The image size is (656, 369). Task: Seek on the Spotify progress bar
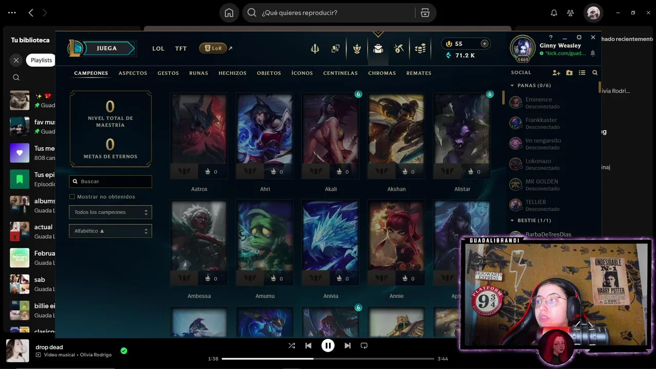pyautogui.click(x=329, y=359)
